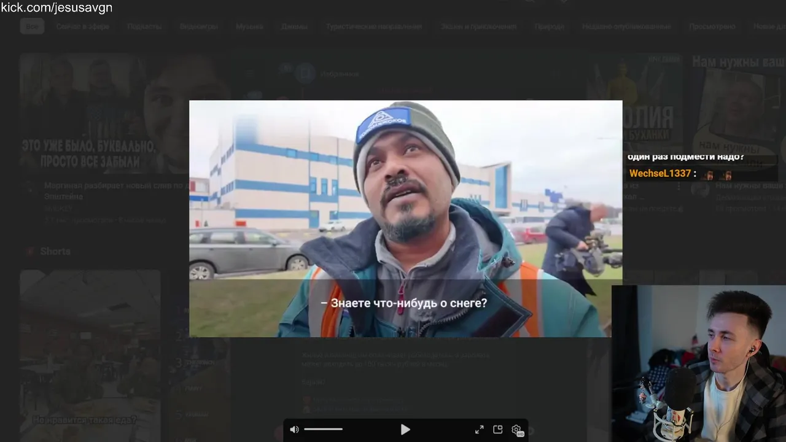This screenshot has height=442, width=786.
Task: Select the 'Музыка' filter chip
Action: coord(249,26)
